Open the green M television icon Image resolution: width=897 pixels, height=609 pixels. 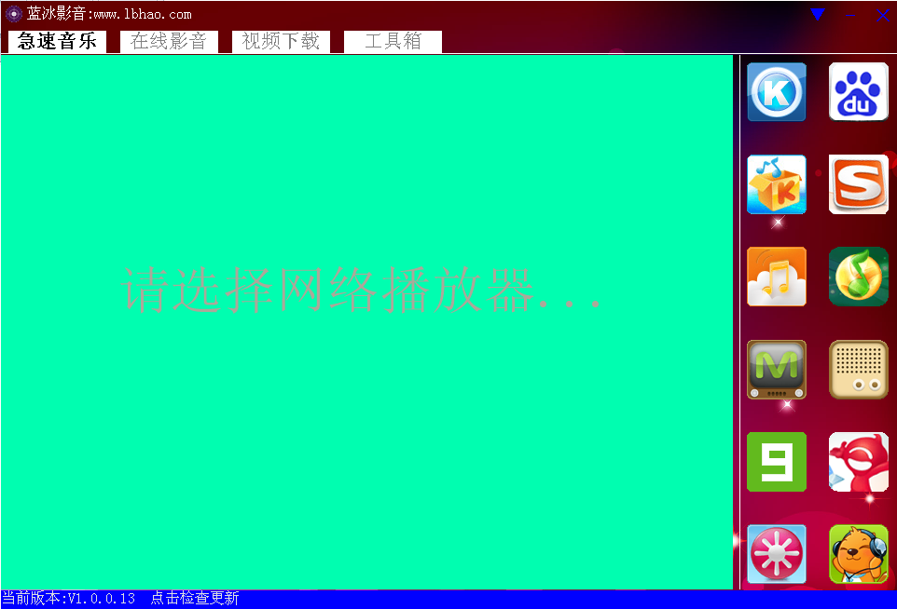(777, 370)
